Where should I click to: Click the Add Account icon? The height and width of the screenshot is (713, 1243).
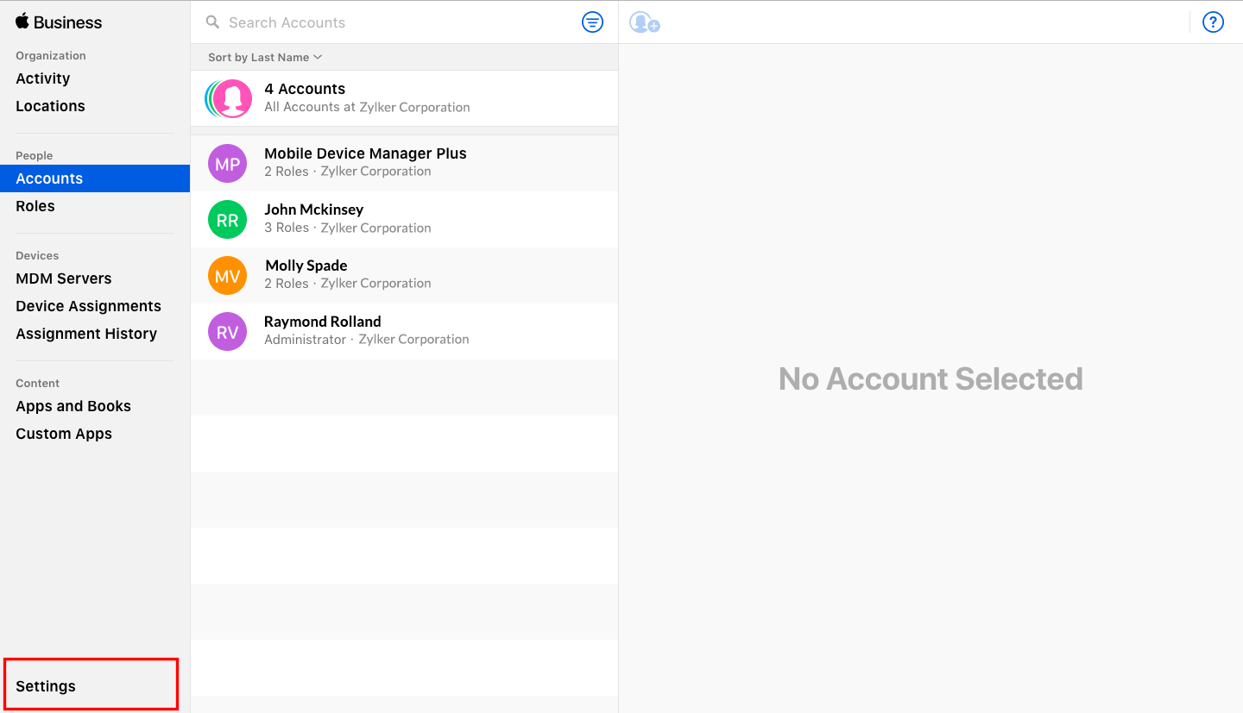click(x=644, y=22)
